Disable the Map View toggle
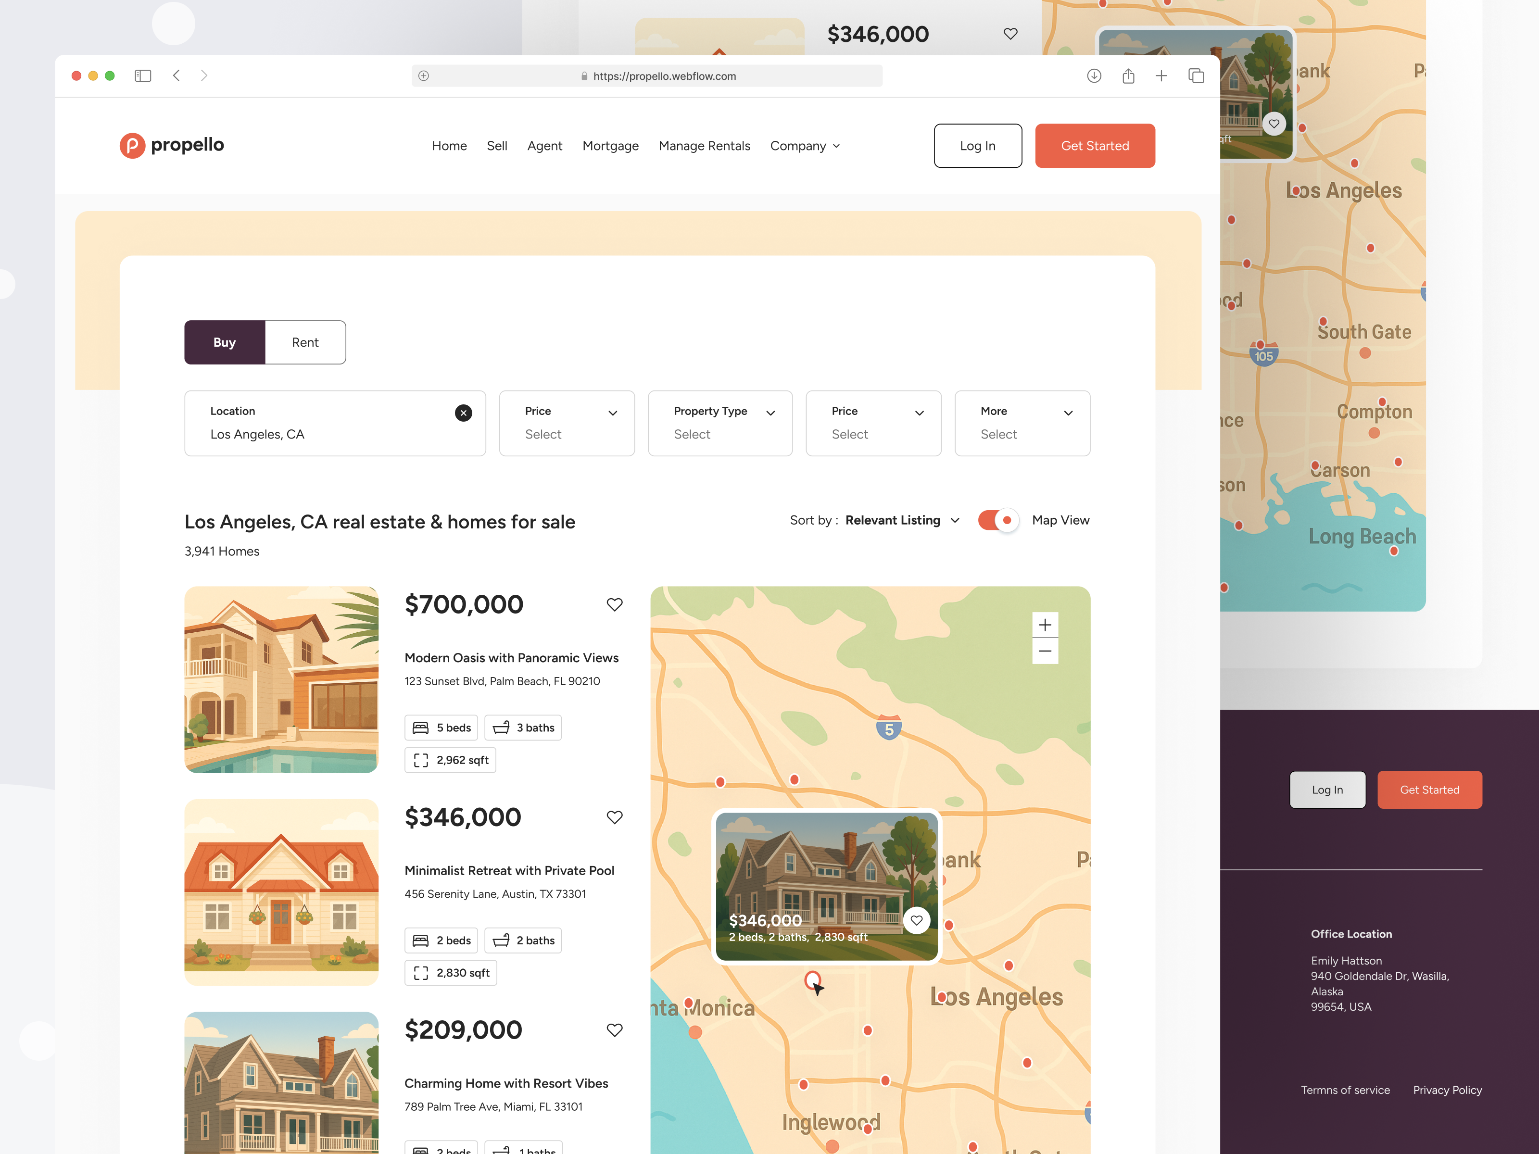This screenshot has width=1539, height=1154. point(998,520)
